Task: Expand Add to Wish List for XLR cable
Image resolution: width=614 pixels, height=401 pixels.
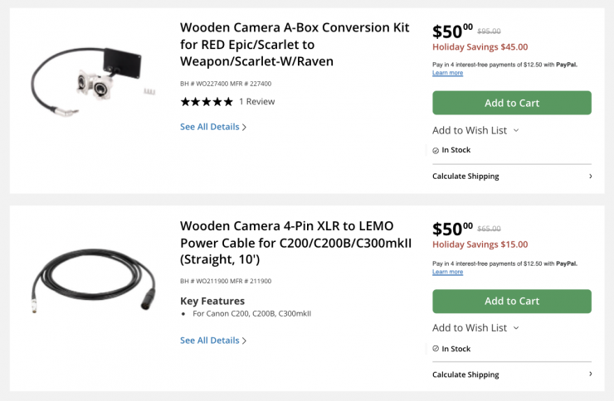Action: [x=475, y=328]
